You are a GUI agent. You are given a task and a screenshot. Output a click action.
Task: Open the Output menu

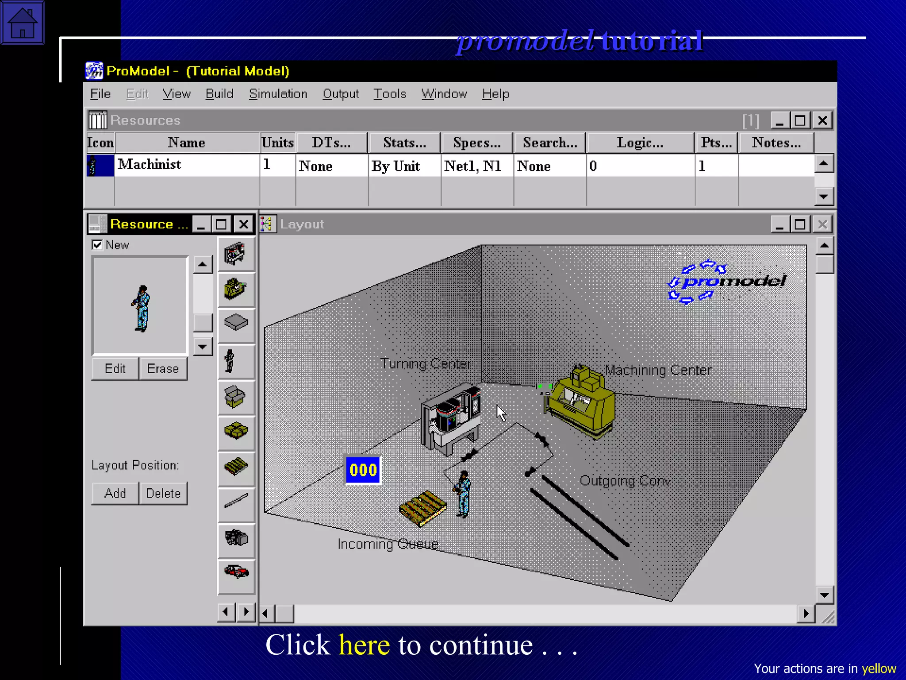point(340,94)
